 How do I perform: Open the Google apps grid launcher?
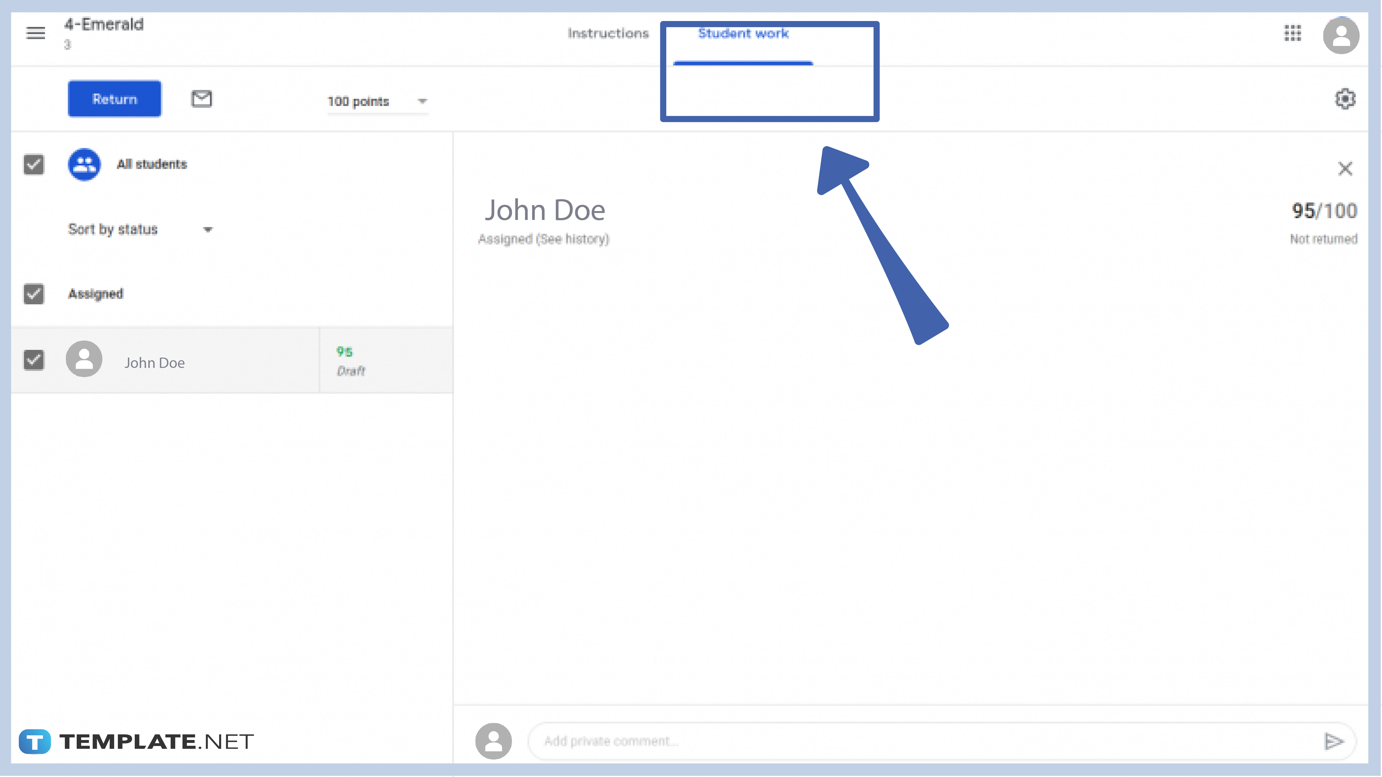(1293, 34)
